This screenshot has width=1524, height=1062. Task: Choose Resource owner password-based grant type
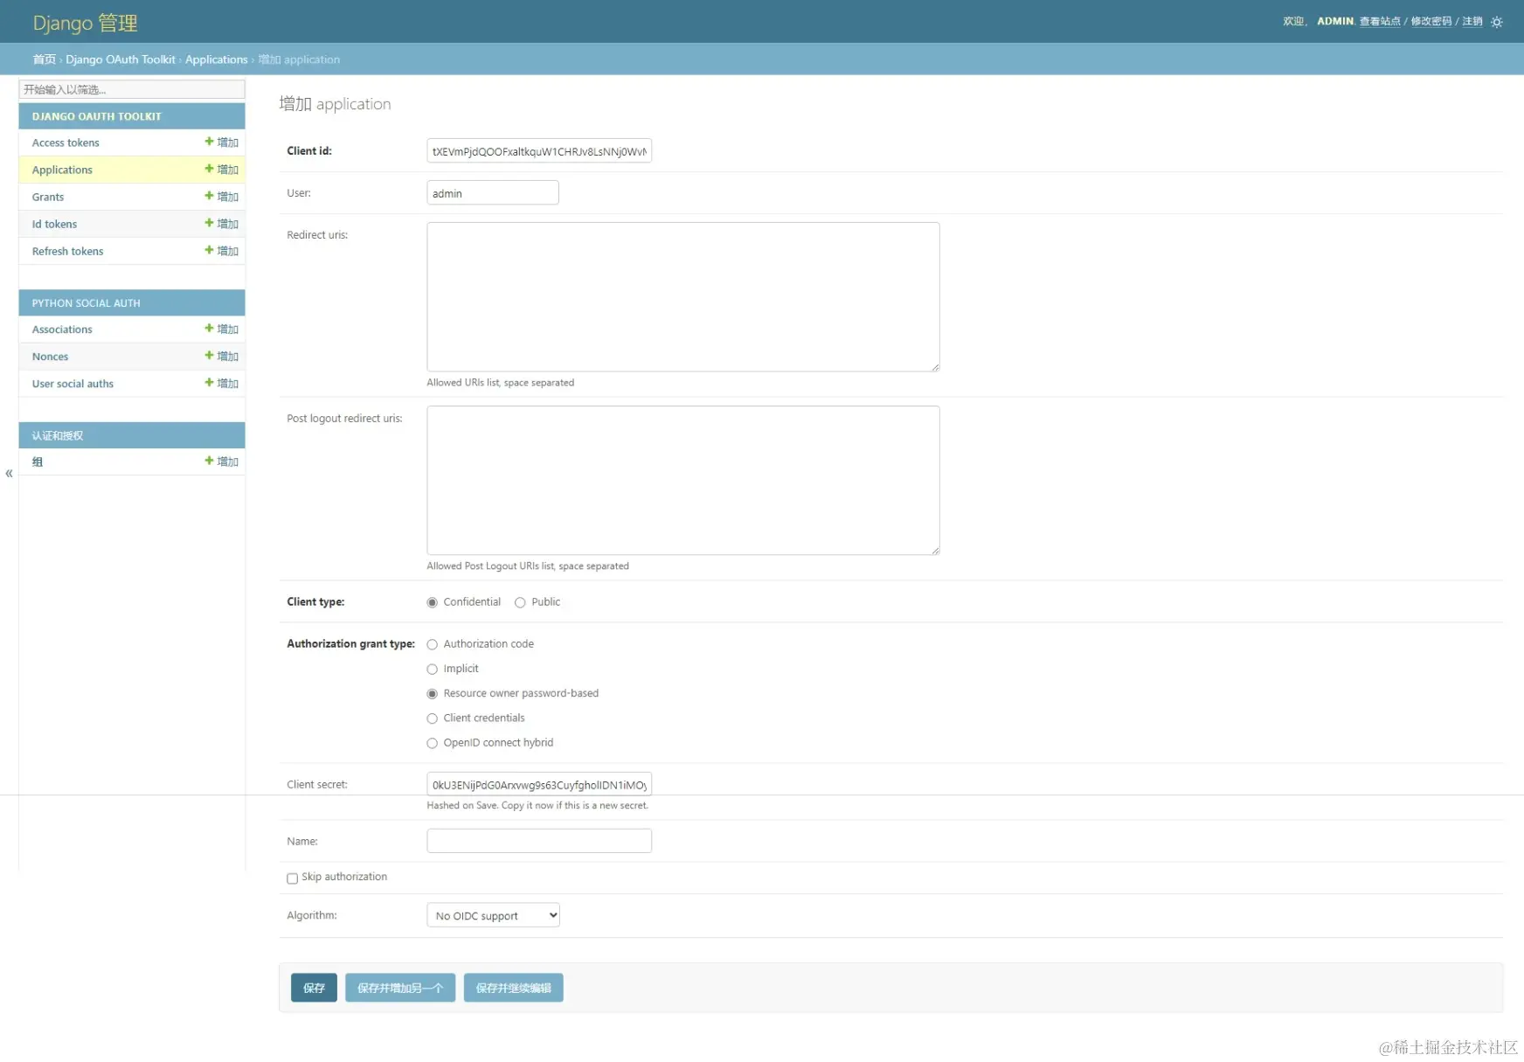coord(432,693)
